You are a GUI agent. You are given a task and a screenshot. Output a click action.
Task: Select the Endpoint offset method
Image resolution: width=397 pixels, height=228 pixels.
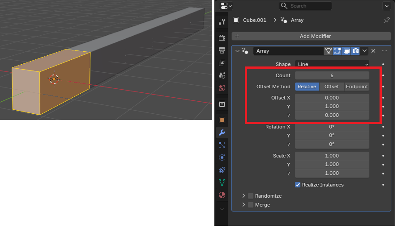(x=356, y=87)
